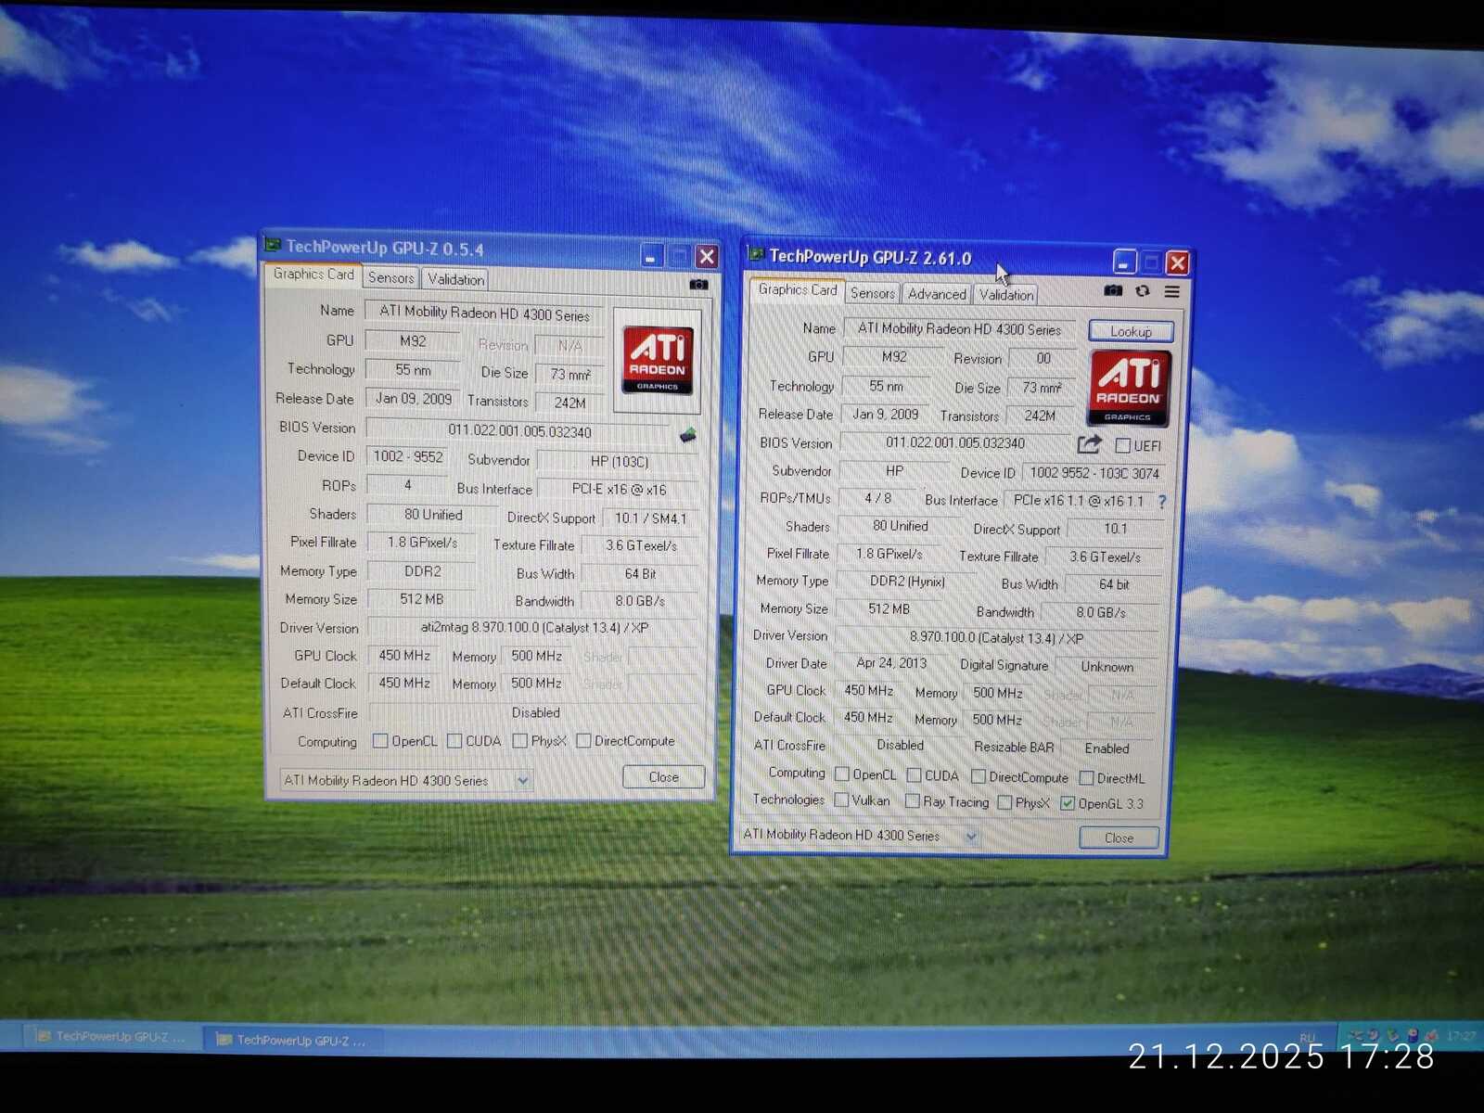This screenshot has height=1113, width=1484.
Task: Toggle OpenCL checkbox in GPU-Z 2.61.0 window
Action: pos(842,774)
